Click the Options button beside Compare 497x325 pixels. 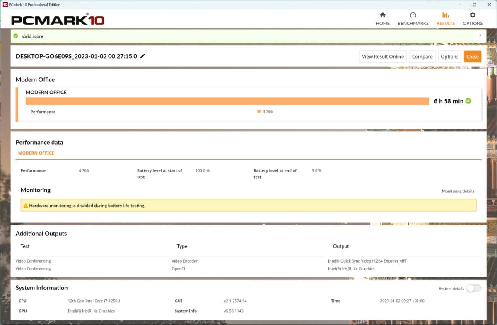pyautogui.click(x=449, y=57)
